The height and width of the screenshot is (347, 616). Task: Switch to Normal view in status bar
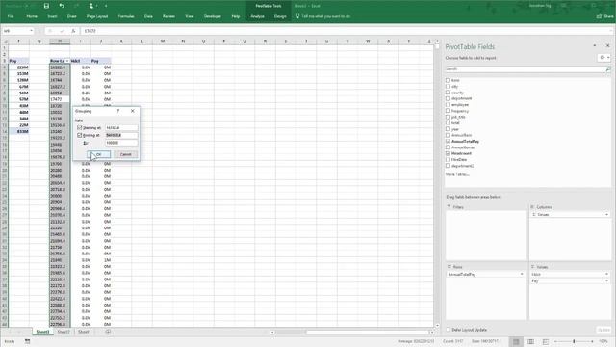pyautogui.click(x=516, y=341)
